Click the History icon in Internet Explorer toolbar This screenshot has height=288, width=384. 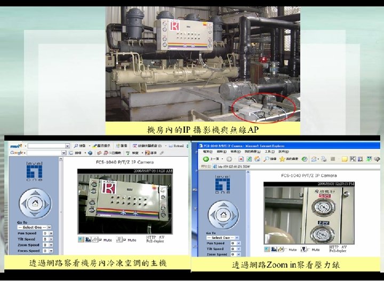[x=305, y=159]
